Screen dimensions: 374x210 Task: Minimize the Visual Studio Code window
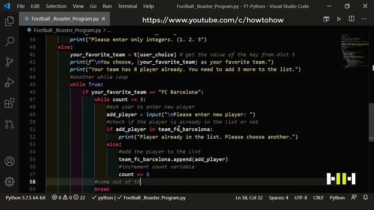click(329, 6)
